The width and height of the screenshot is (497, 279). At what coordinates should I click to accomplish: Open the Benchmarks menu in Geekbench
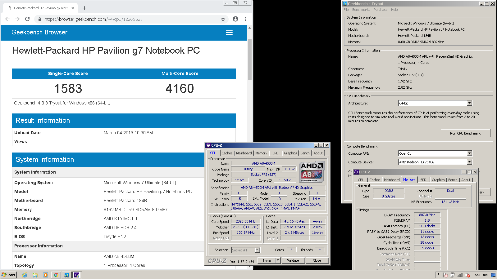361,10
